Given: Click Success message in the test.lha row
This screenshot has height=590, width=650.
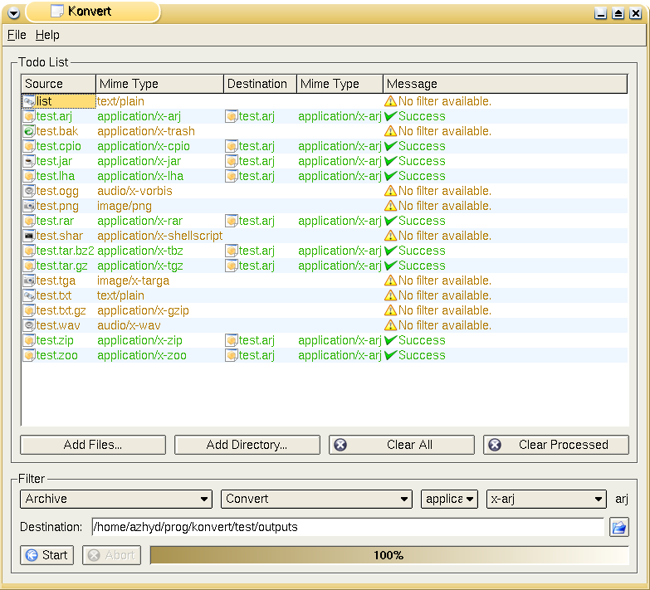Looking at the screenshot, I should [422, 176].
